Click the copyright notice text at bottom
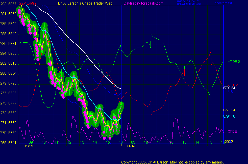Image resolution: width=248 pixels, height=164 pixels. click(x=172, y=162)
